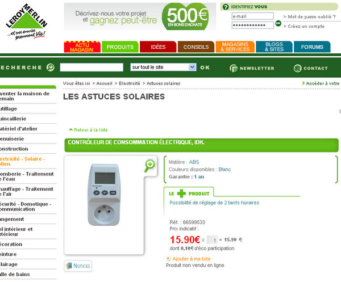Click the search magnifier icon beside Recherche
The height and width of the screenshot is (282, 341).
click(x=51, y=68)
